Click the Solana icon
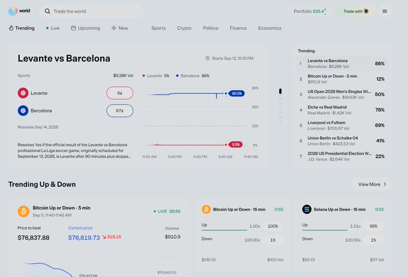This screenshot has width=408, height=277. point(307,209)
